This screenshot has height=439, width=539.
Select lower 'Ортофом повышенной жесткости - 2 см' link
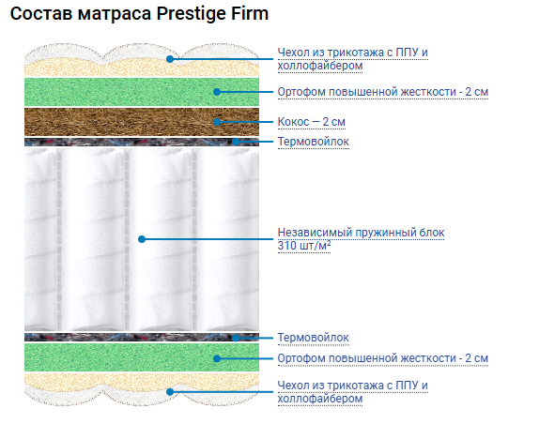tap(383, 358)
